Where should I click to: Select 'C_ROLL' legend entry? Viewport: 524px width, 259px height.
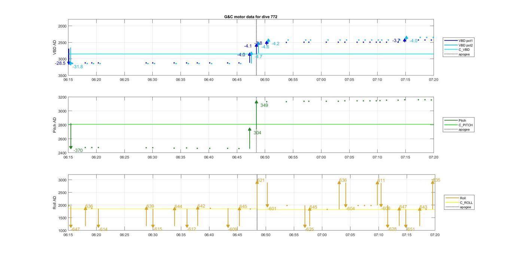click(466, 202)
